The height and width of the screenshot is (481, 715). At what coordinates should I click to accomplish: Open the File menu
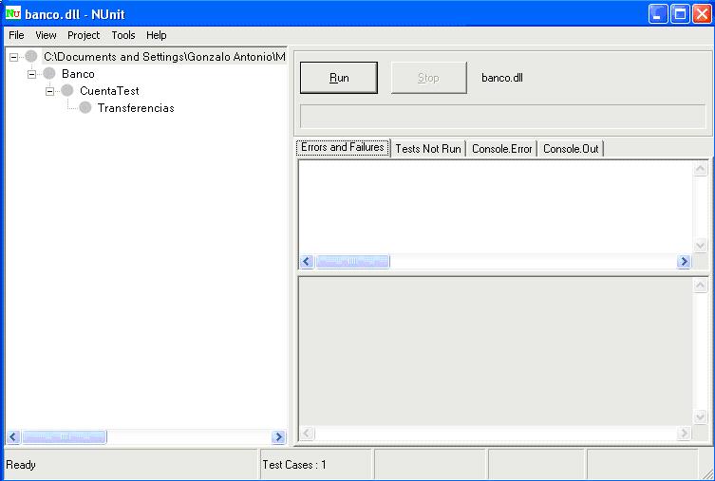tap(16, 35)
